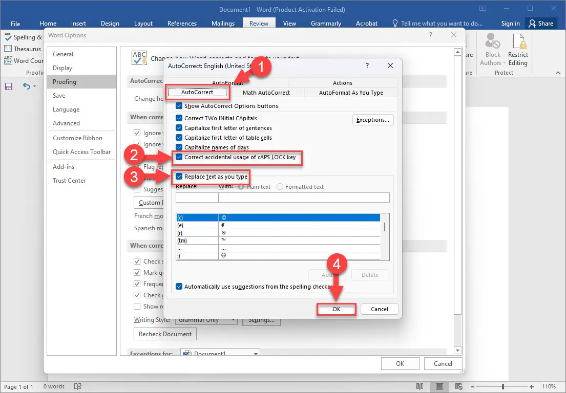The height and width of the screenshot is (393, 566).
Task: Switch to the Math AutoCorrect tab
Action: pos(266,93)
